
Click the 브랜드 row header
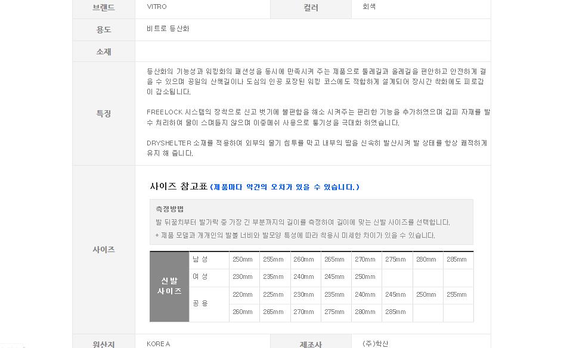point(104,8)
